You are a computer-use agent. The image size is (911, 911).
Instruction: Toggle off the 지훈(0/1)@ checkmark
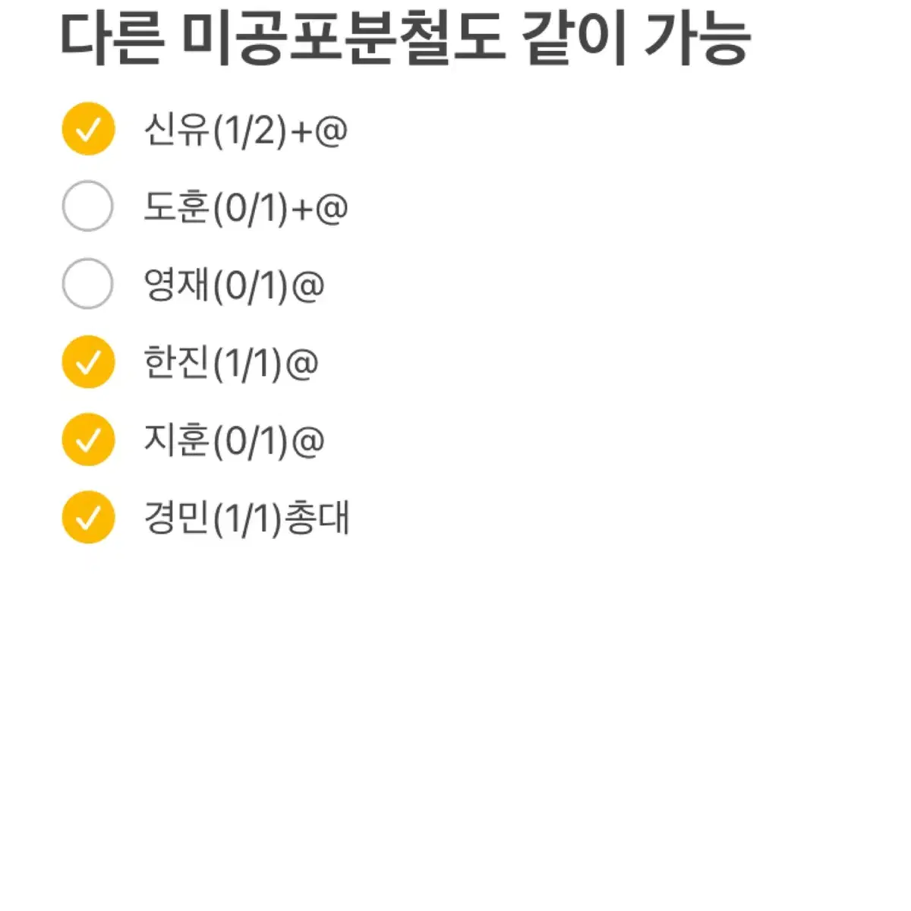click(88, 440)
